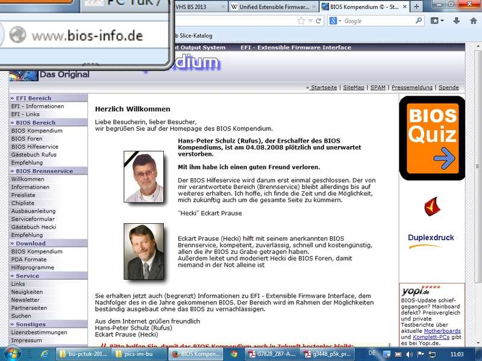Screen dimensions: 482x361
Task: Open EFI - Links in sidebar
Action: [25, 114]
